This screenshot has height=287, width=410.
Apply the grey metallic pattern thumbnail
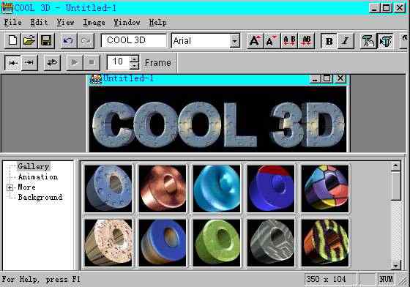click(271, 242)
